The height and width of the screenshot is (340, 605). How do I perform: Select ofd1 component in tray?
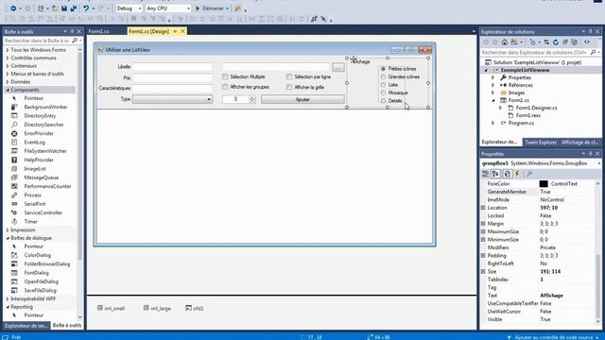click(195, 309)
